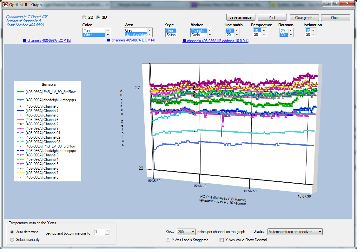Click the green PhB_LV_90_3rdRow legend marker at top
The image size is (363, 252).
(x=21, y=92)
